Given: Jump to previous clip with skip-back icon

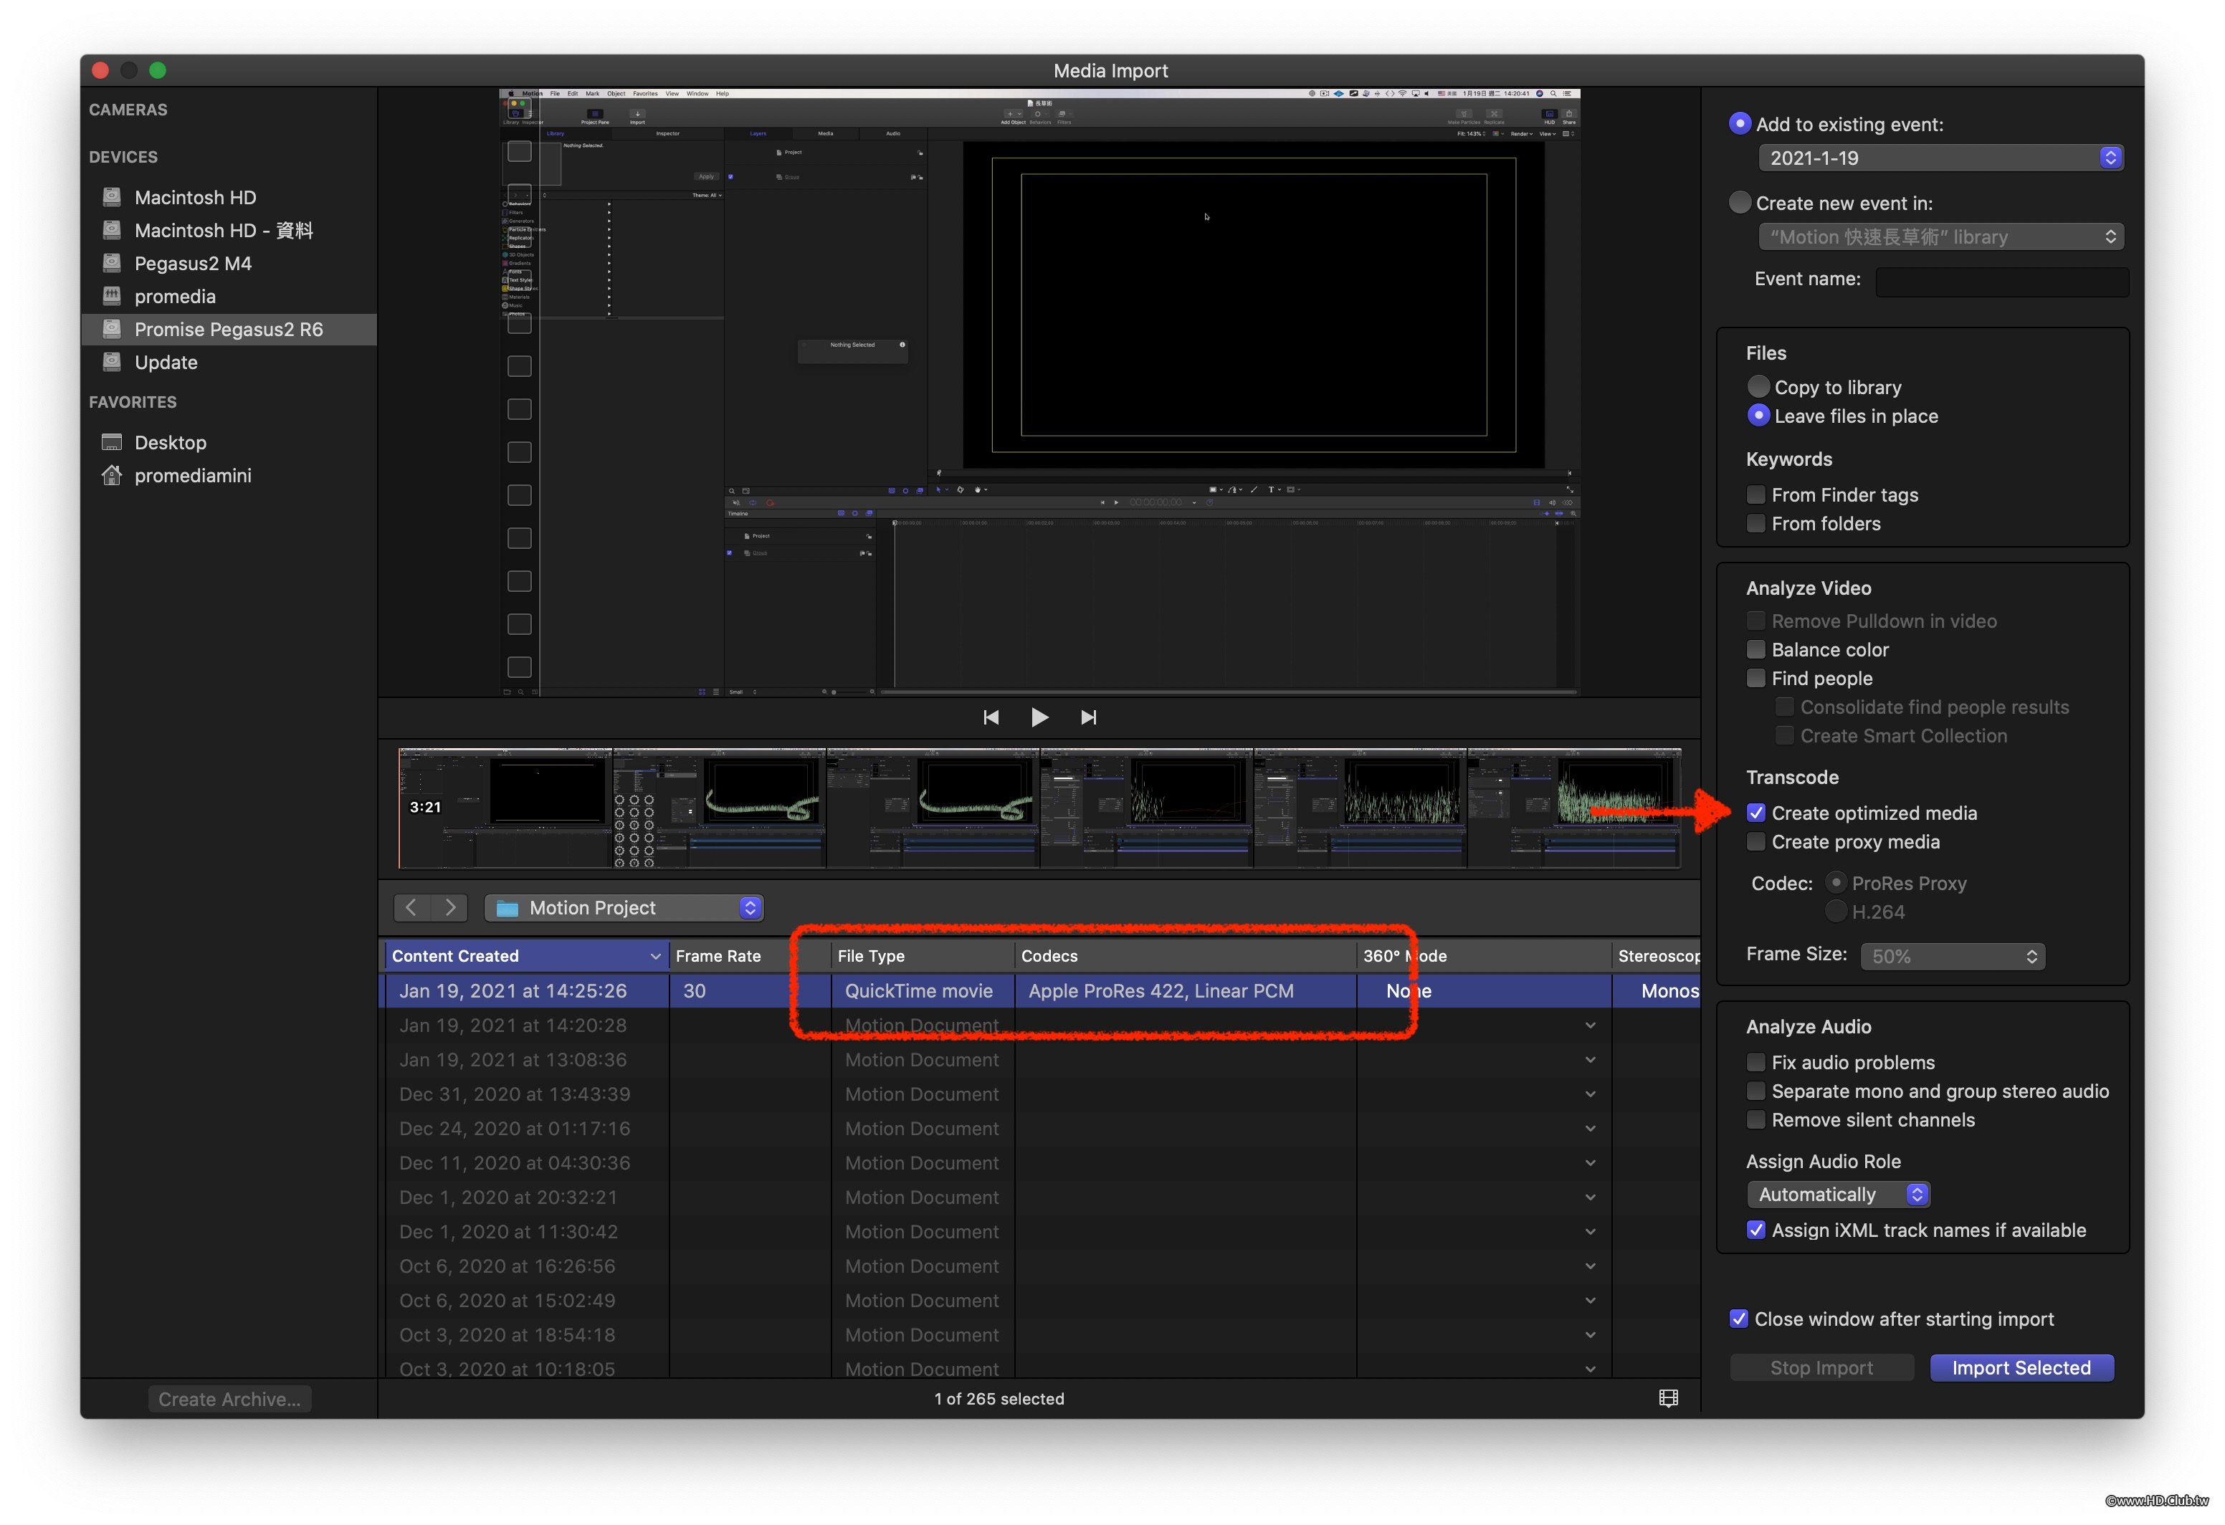Looking at the screenshot, I should click(x=991, y=717).
